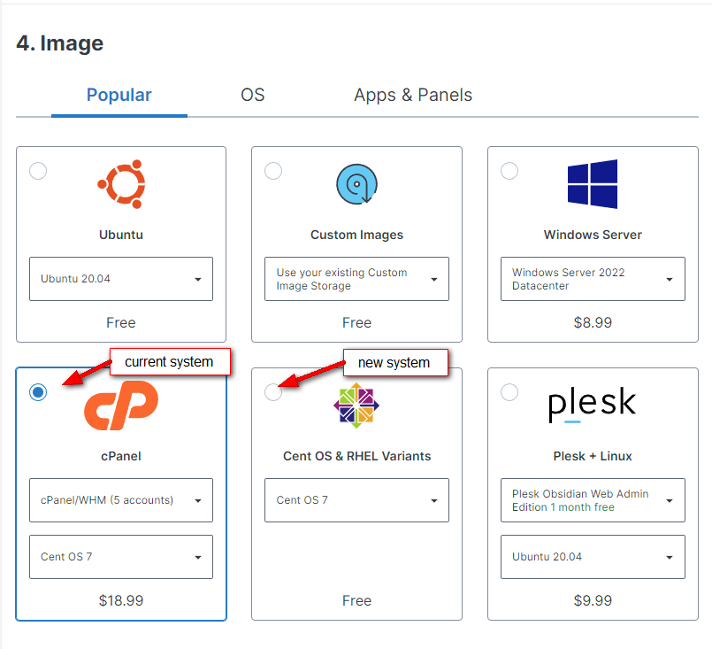This screenshot has width=712, height=649.
Task: Switch to the OS tab
Action: point(253,95)
